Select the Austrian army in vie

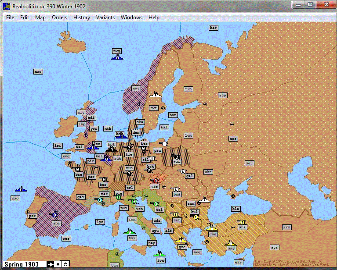(156, 181)
